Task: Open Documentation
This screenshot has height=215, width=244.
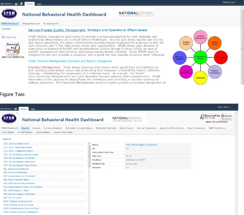Action: click(x=43, y=132)
